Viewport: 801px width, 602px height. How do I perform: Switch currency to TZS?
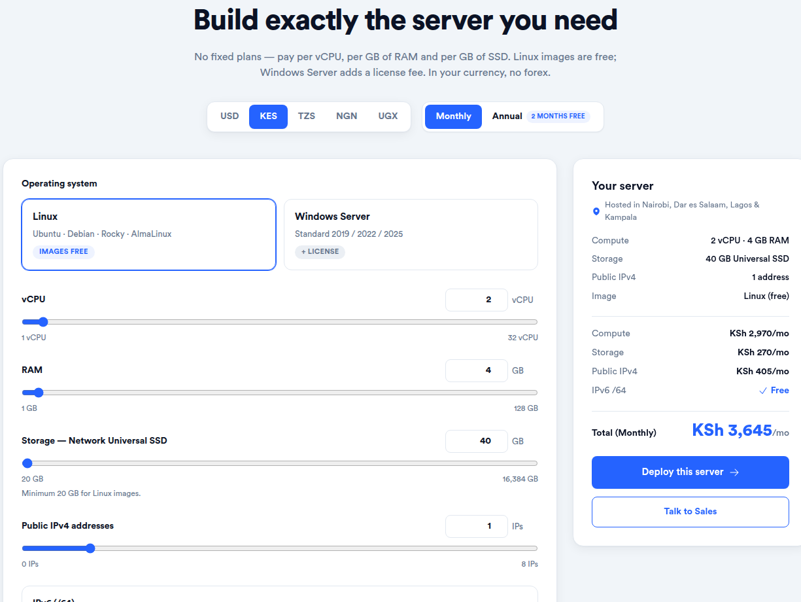pyautogui.click(x=307, y=116)
